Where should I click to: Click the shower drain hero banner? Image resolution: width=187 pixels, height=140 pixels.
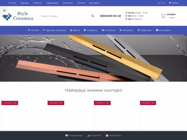(x=93, y=58)
